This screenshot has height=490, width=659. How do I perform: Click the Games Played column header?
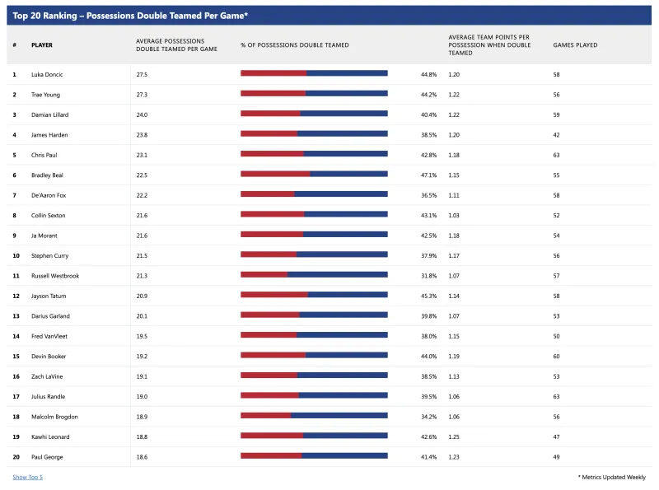pos(575,45)
